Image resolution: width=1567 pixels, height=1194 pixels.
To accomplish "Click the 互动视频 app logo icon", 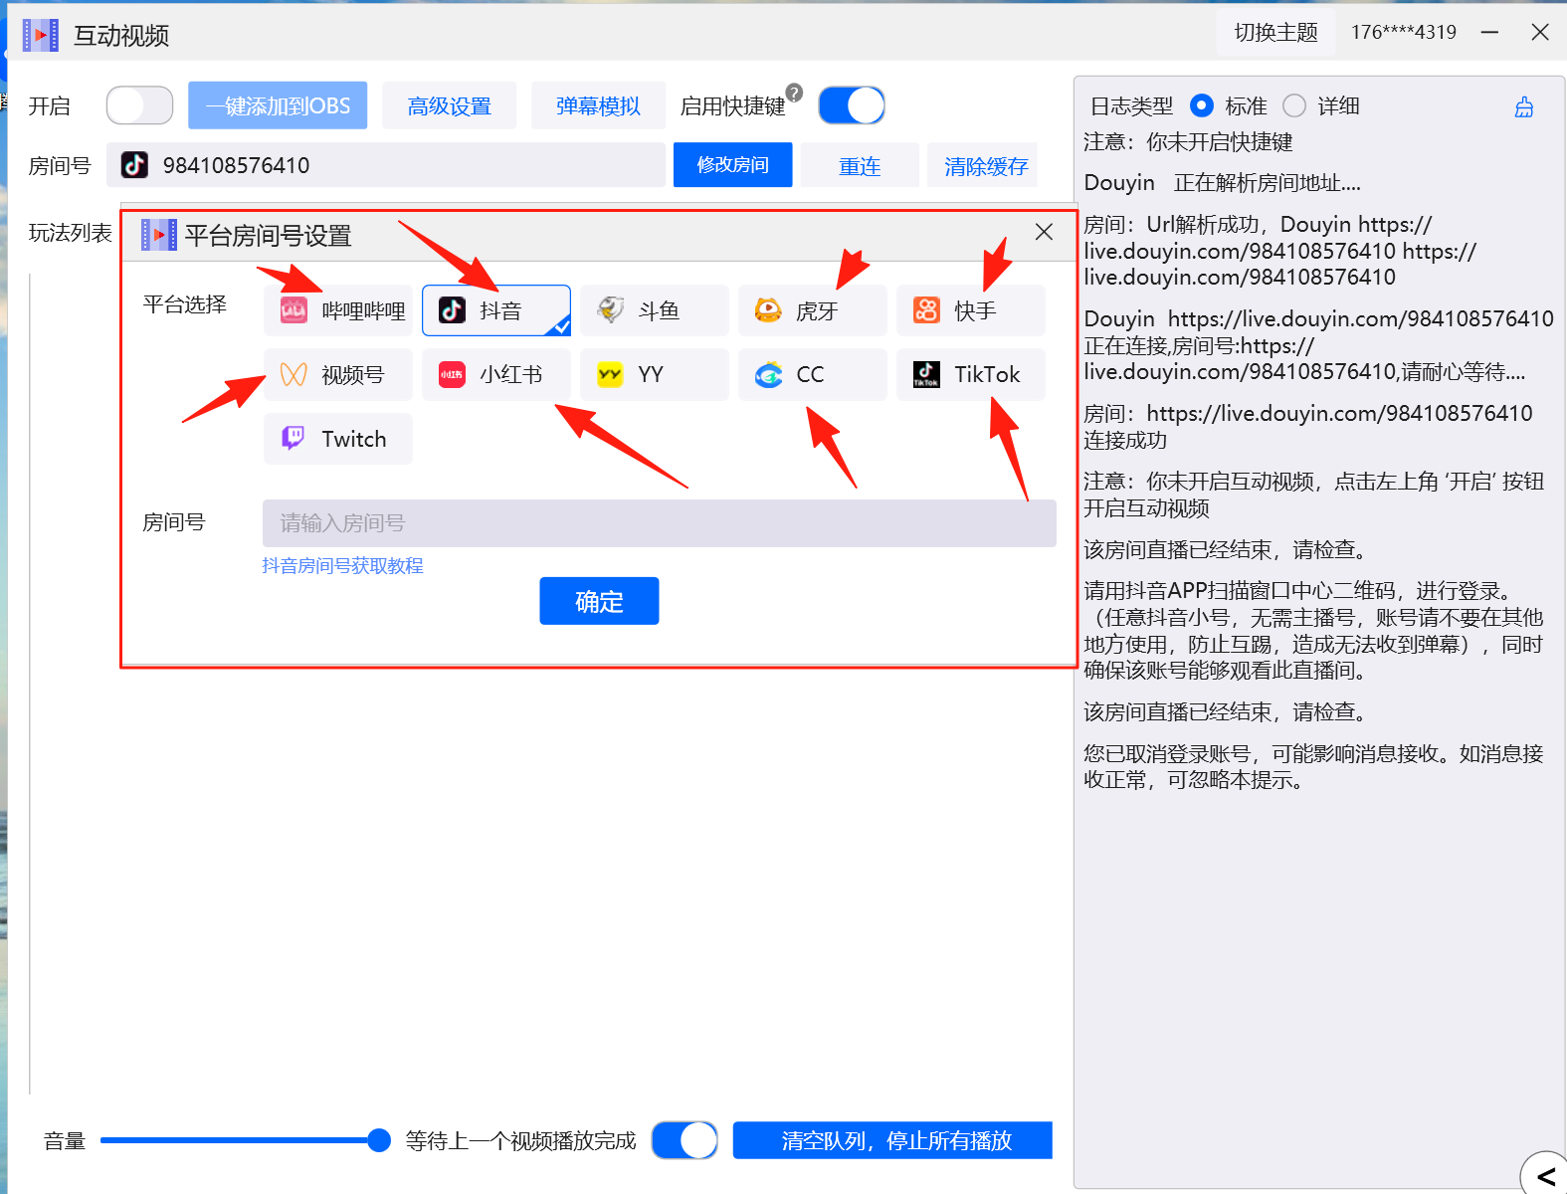I will pos(41,35).
